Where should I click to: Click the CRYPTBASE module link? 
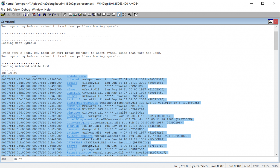pyautogui.click(x=74, y=143)
